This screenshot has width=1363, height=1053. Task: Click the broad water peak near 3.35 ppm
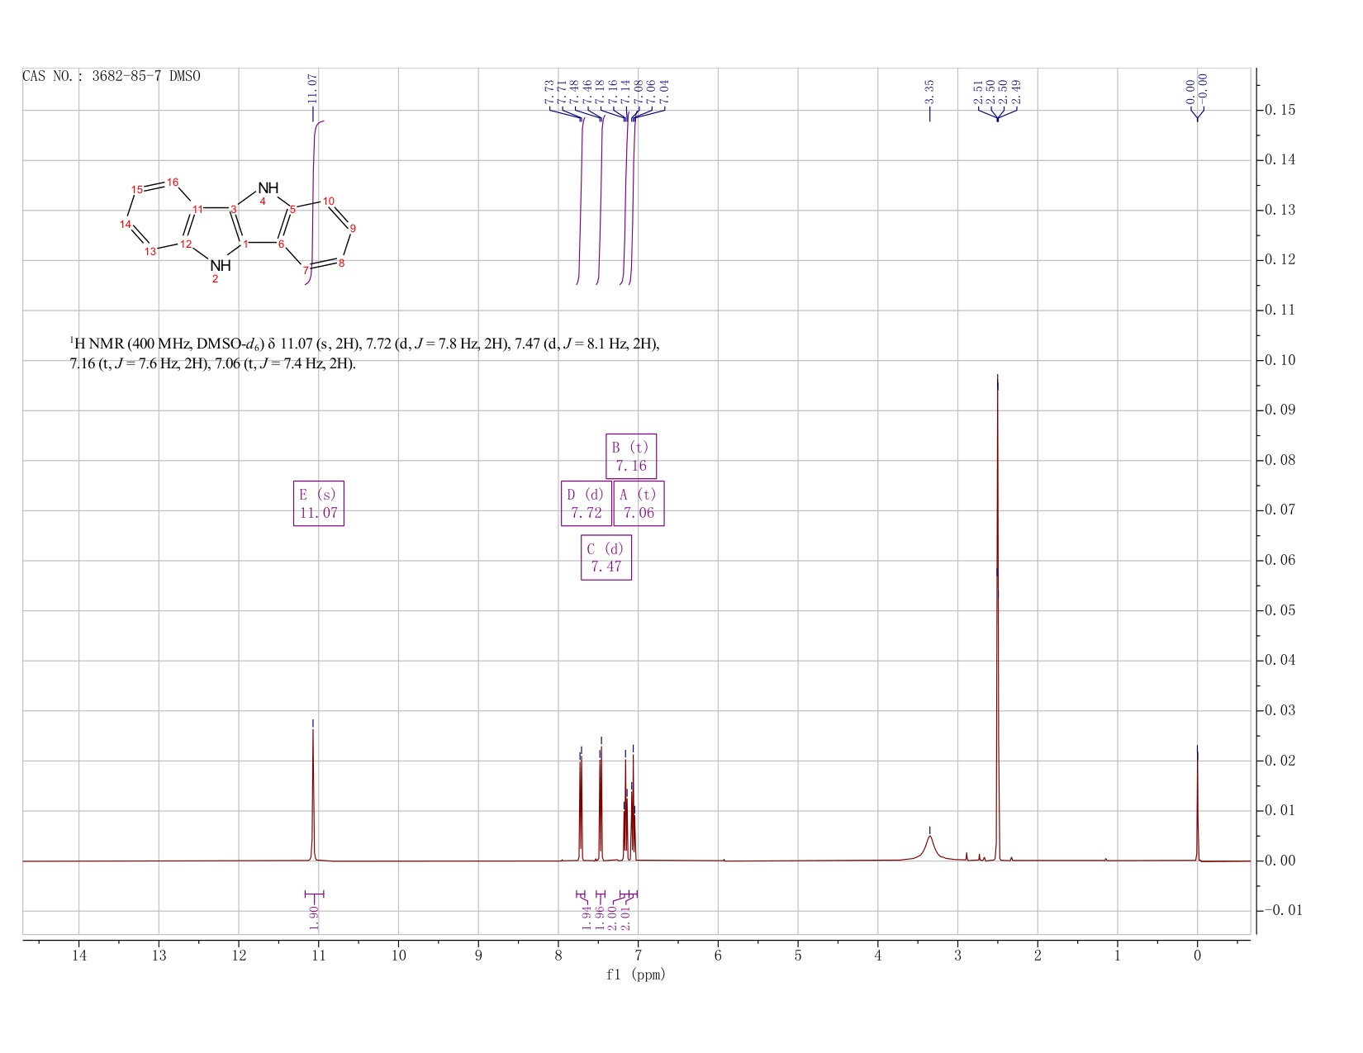point(929,847)
